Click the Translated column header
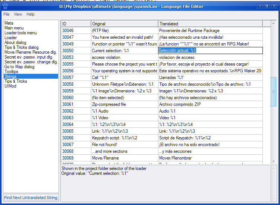Image resolution: width=280 pixels, height=205 pixels. click(210, 24)
